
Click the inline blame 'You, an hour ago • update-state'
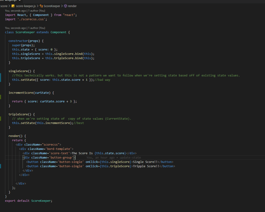click(x=114, y=158)
